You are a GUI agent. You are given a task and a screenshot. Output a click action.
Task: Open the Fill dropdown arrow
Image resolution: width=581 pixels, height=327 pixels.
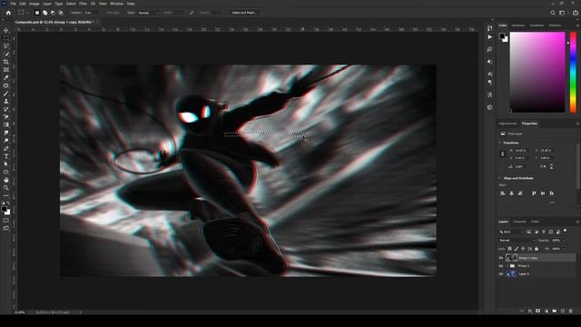[564, 249]
